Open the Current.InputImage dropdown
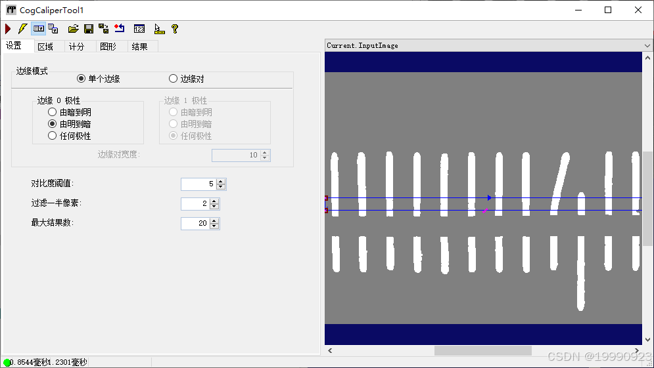This screenshot has width=654, height=368. pos(647,45)
